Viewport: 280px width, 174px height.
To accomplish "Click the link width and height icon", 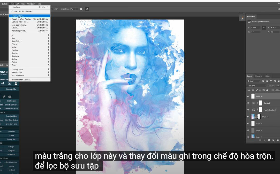I will click(264, 27).
